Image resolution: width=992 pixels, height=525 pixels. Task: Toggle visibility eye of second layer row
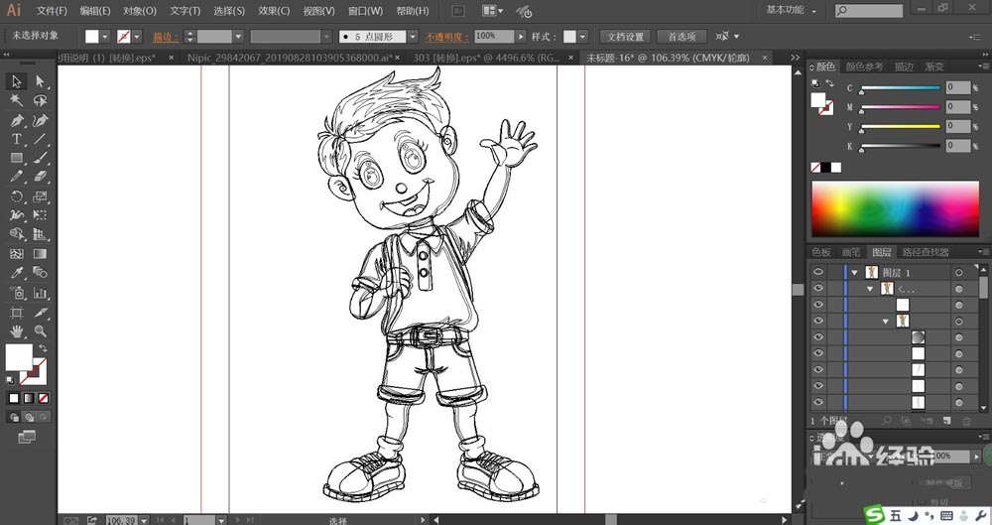point(818,288)
